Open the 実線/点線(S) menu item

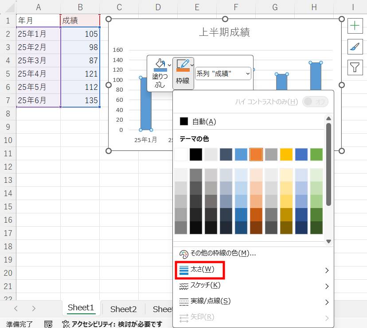click(x=253, y=302)
